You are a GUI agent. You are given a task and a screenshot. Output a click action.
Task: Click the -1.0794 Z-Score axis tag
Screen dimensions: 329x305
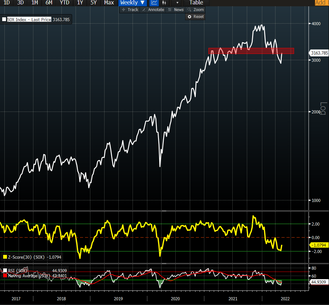tap(319, 245)
